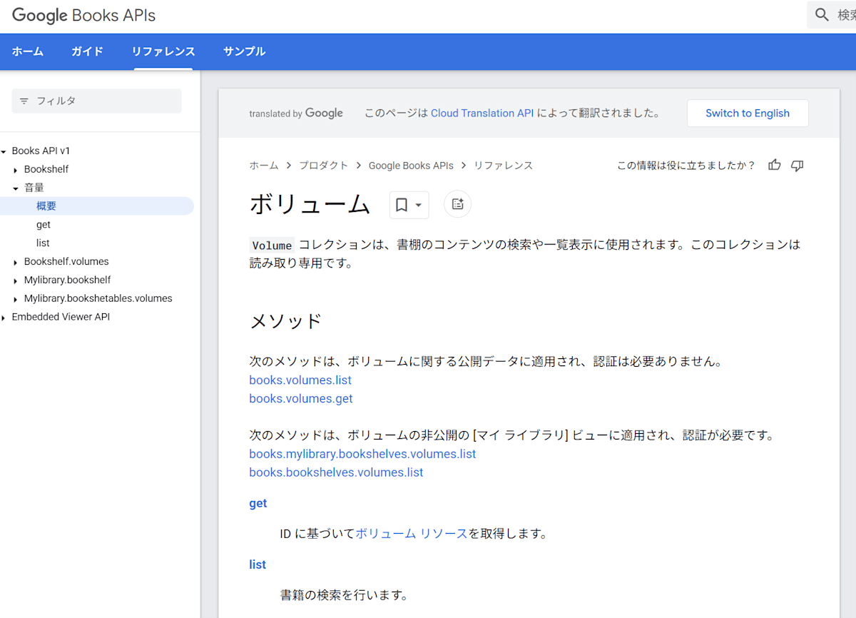856x618 pixels.
Task: Click the list method heading link
Action: (258, 564)
